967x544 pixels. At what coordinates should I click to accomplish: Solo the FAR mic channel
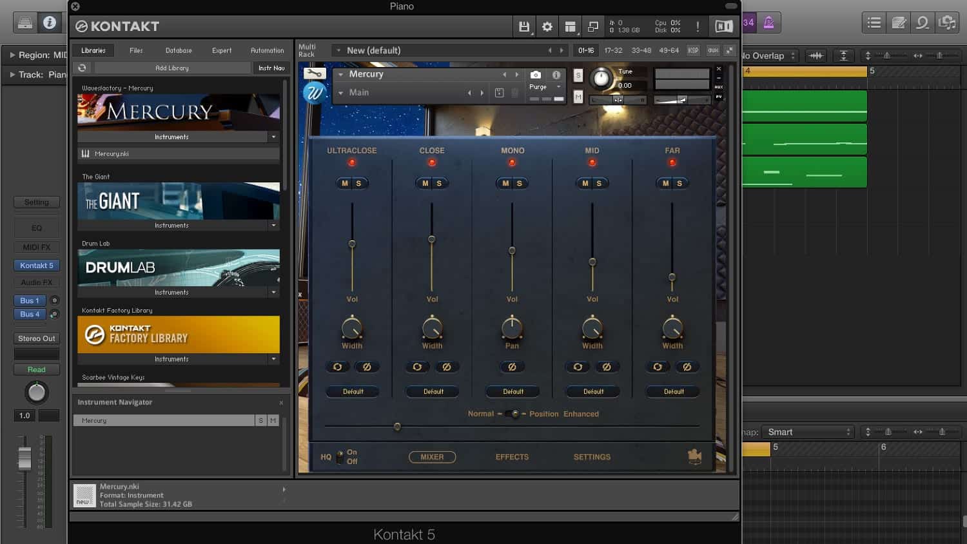679,184
